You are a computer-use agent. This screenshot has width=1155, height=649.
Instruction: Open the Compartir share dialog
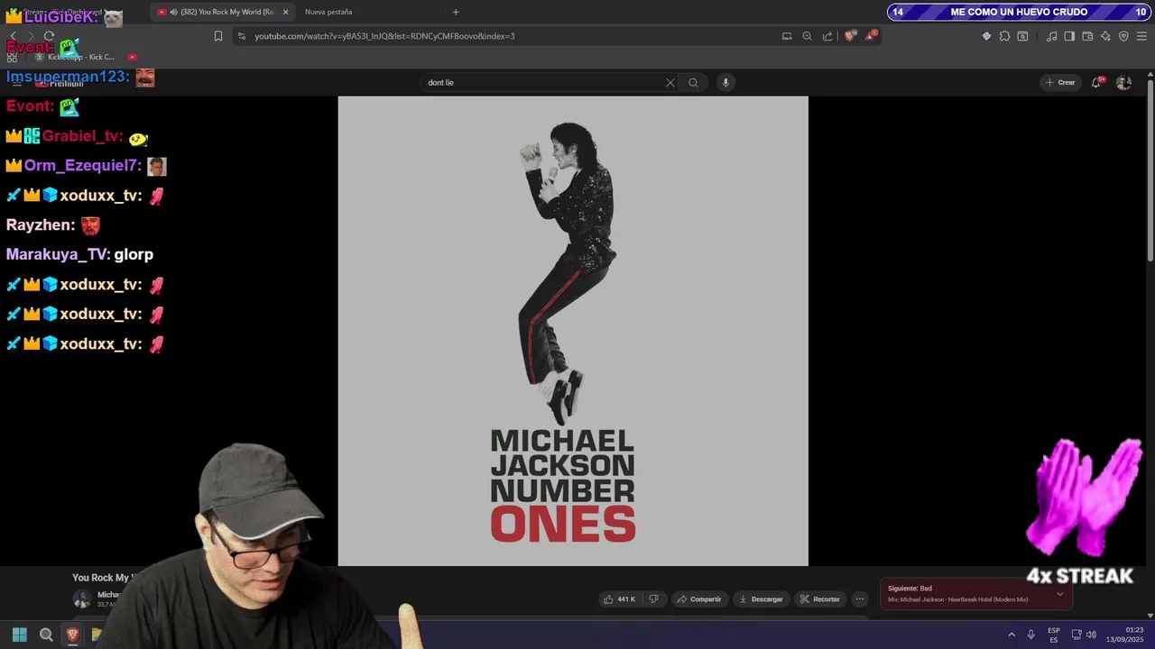[699, 599]
